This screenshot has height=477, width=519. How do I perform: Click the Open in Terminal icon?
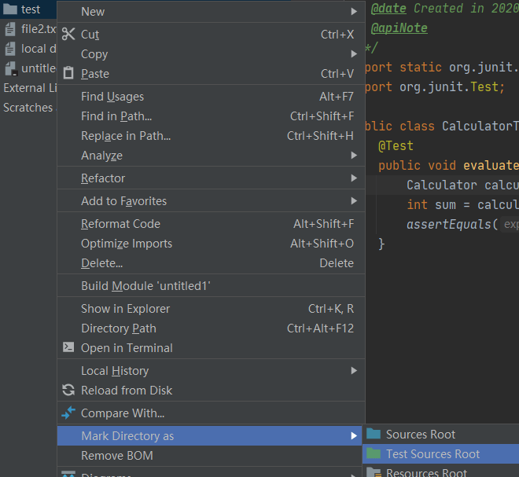(x=68, y=347)
